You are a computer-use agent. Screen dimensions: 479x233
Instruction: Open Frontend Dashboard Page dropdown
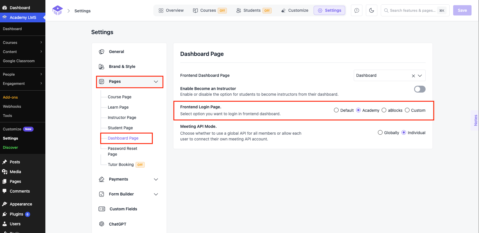click(390, 76)
